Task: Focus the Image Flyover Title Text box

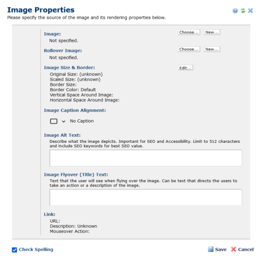Action: pos(146,197)
